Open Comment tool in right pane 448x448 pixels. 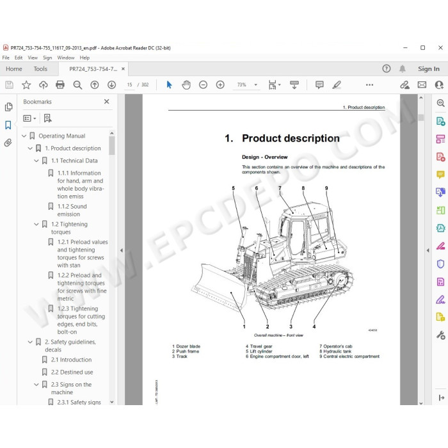[440, 175]
